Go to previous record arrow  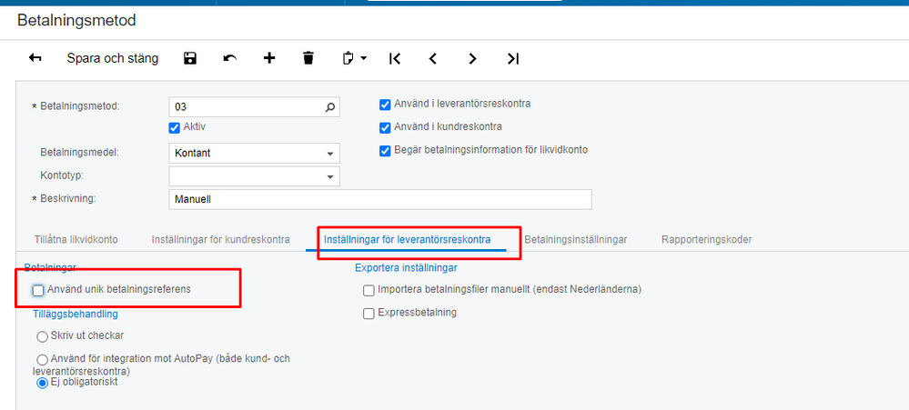(433, 58)
